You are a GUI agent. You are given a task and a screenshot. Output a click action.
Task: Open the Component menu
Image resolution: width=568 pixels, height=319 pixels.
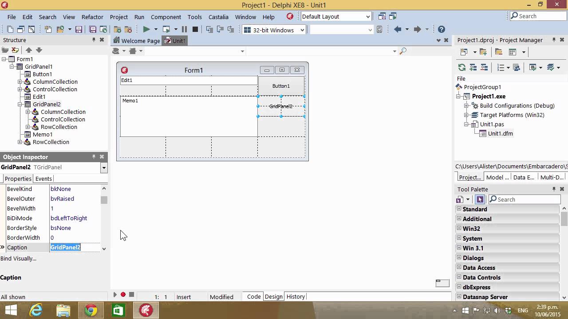tap(166, 17)
